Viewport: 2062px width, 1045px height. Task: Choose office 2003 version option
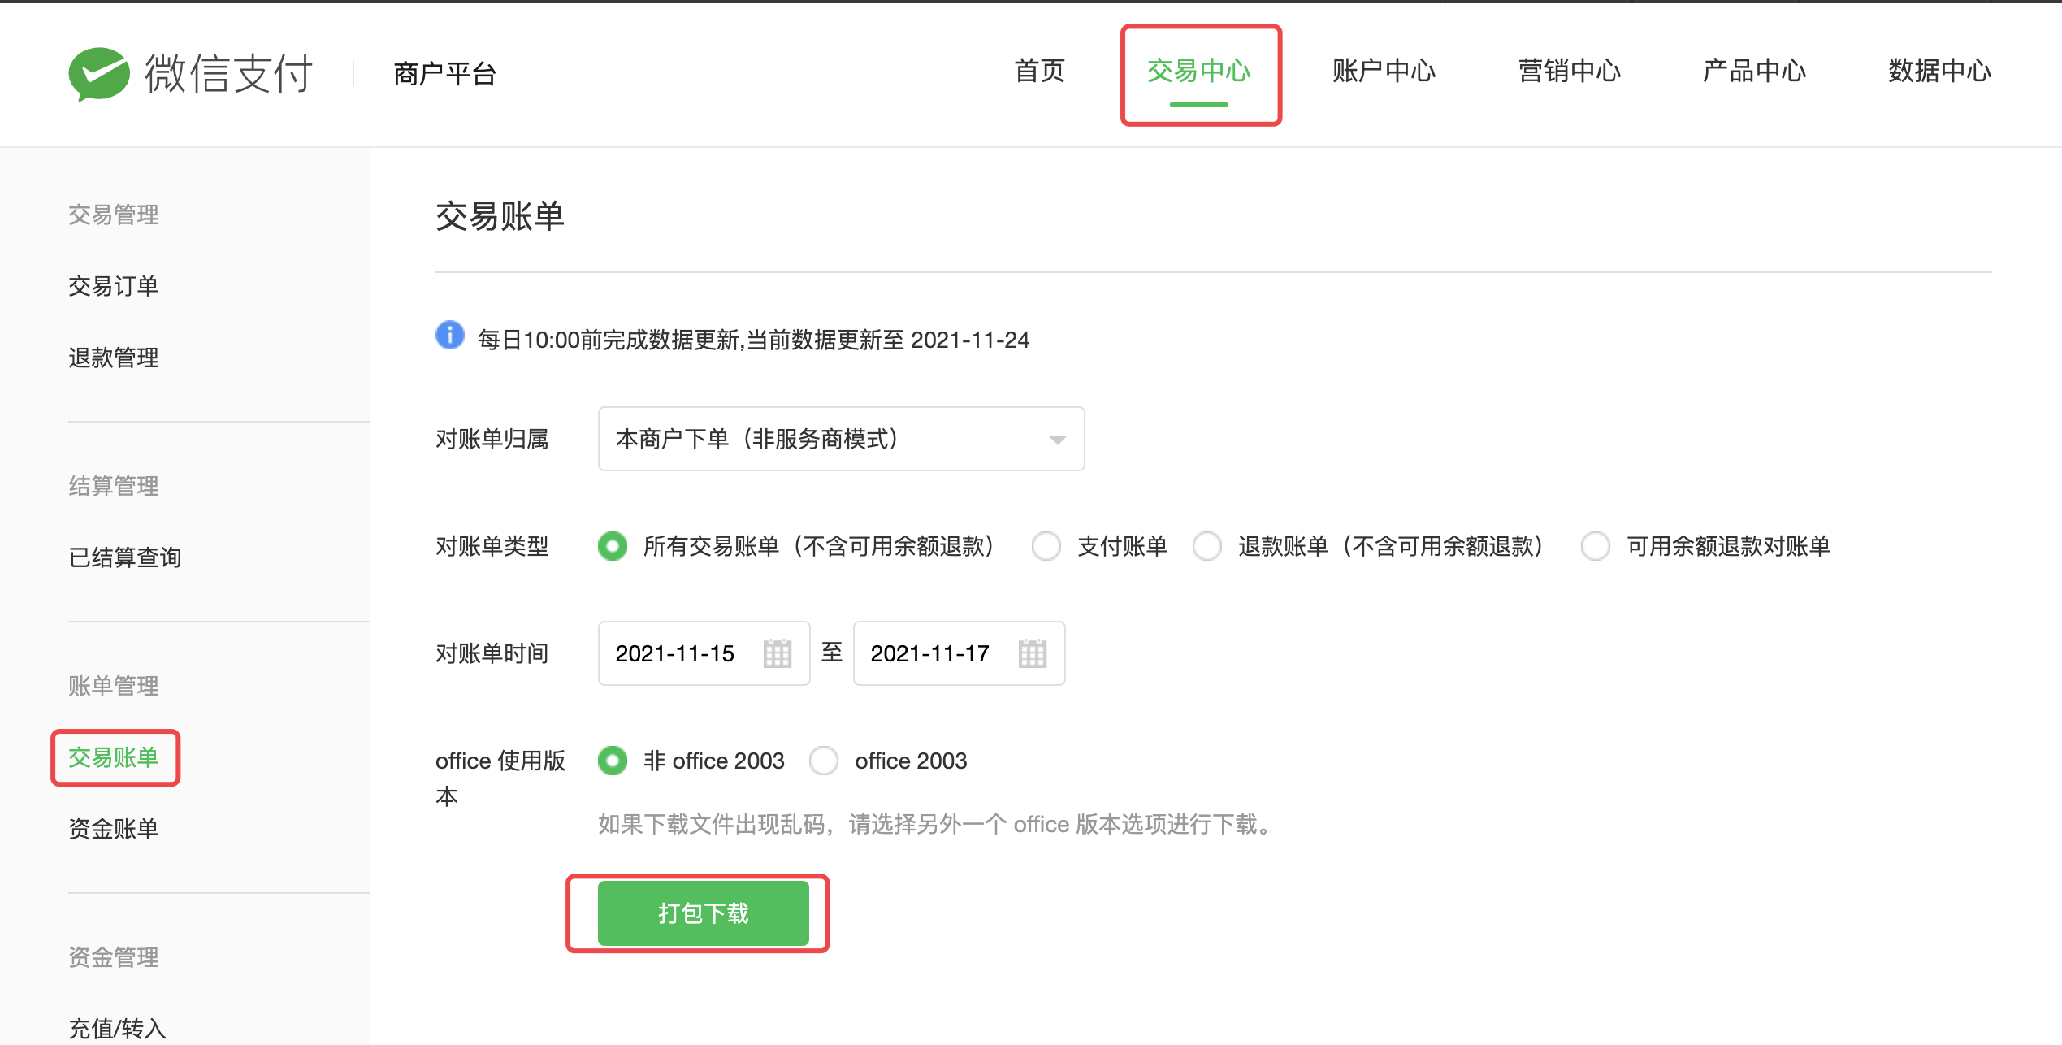[x=824, y=761]
